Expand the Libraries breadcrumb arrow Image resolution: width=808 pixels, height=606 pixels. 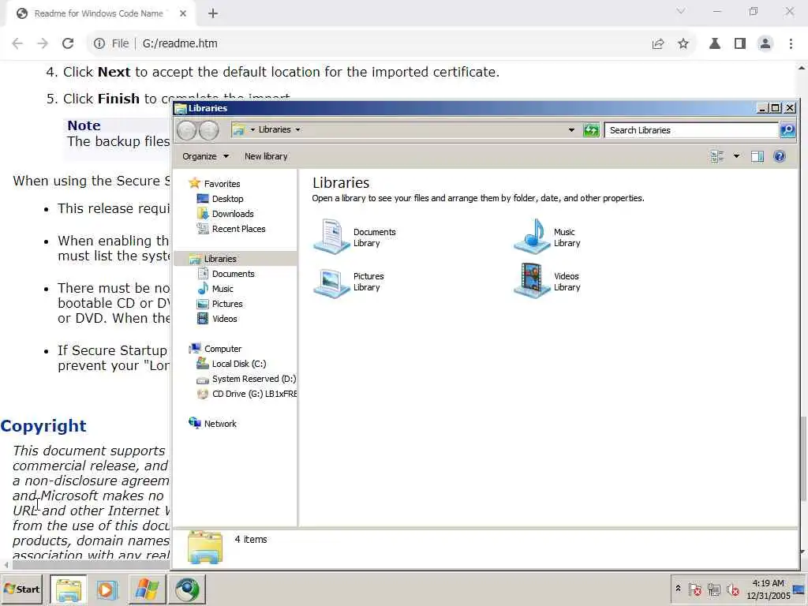tap(297, 130)
